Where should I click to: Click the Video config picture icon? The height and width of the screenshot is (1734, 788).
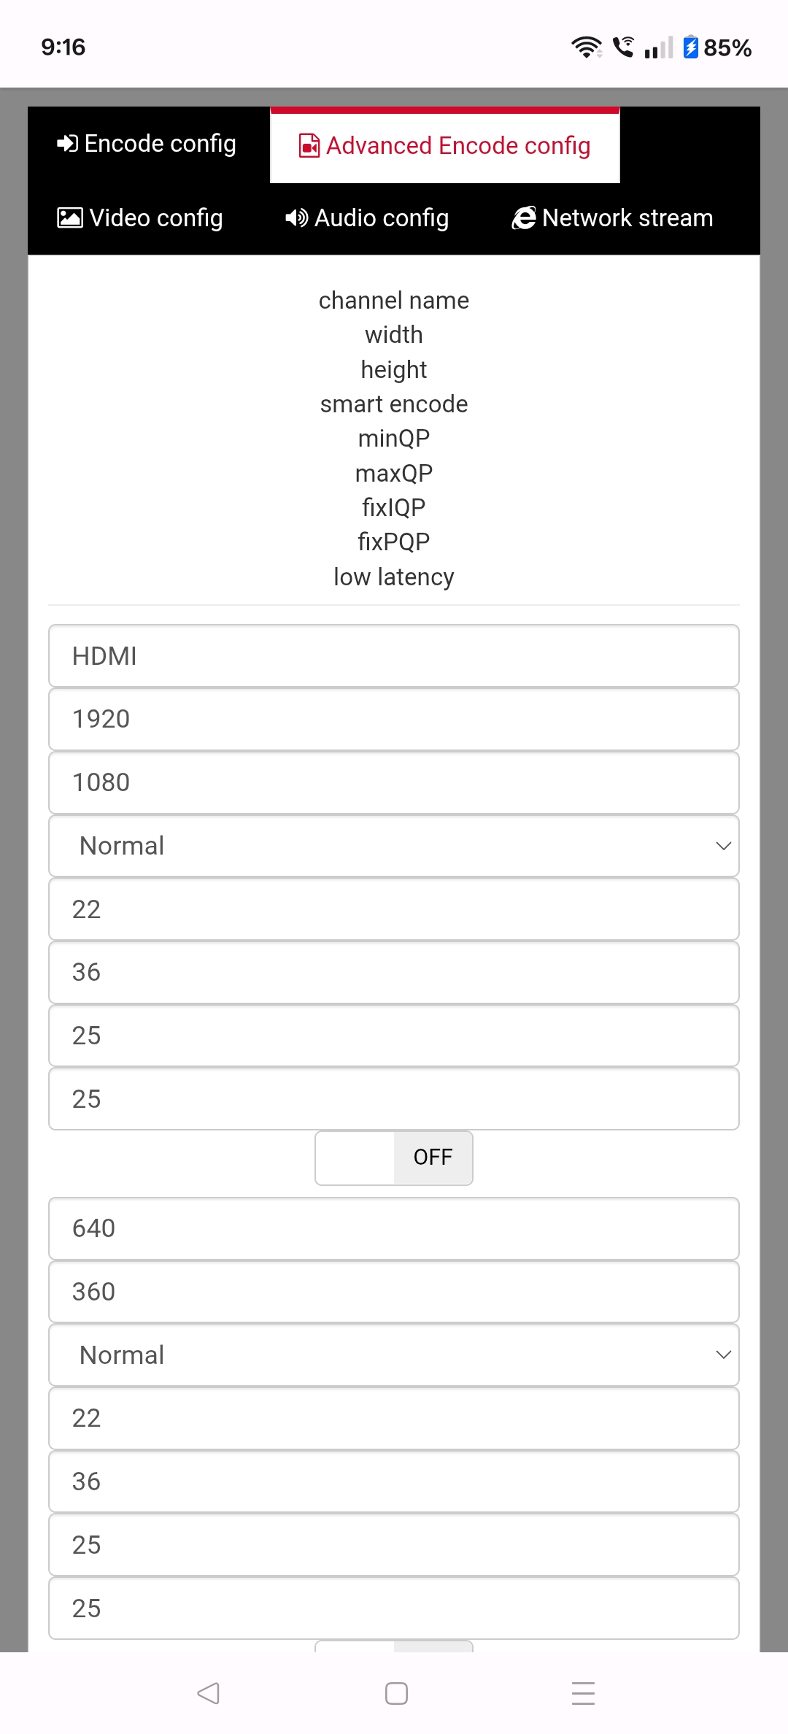70,218
